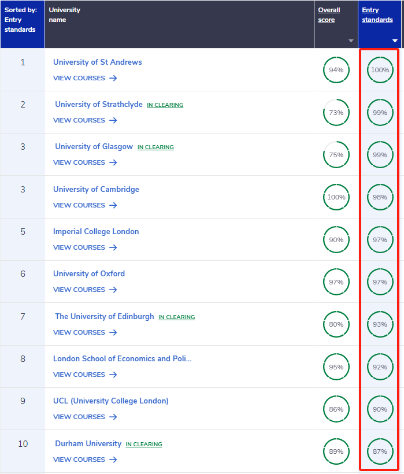Click Imperial 97% entry standards circle
This screenshot has height=474, width=404.
[380, 240]
